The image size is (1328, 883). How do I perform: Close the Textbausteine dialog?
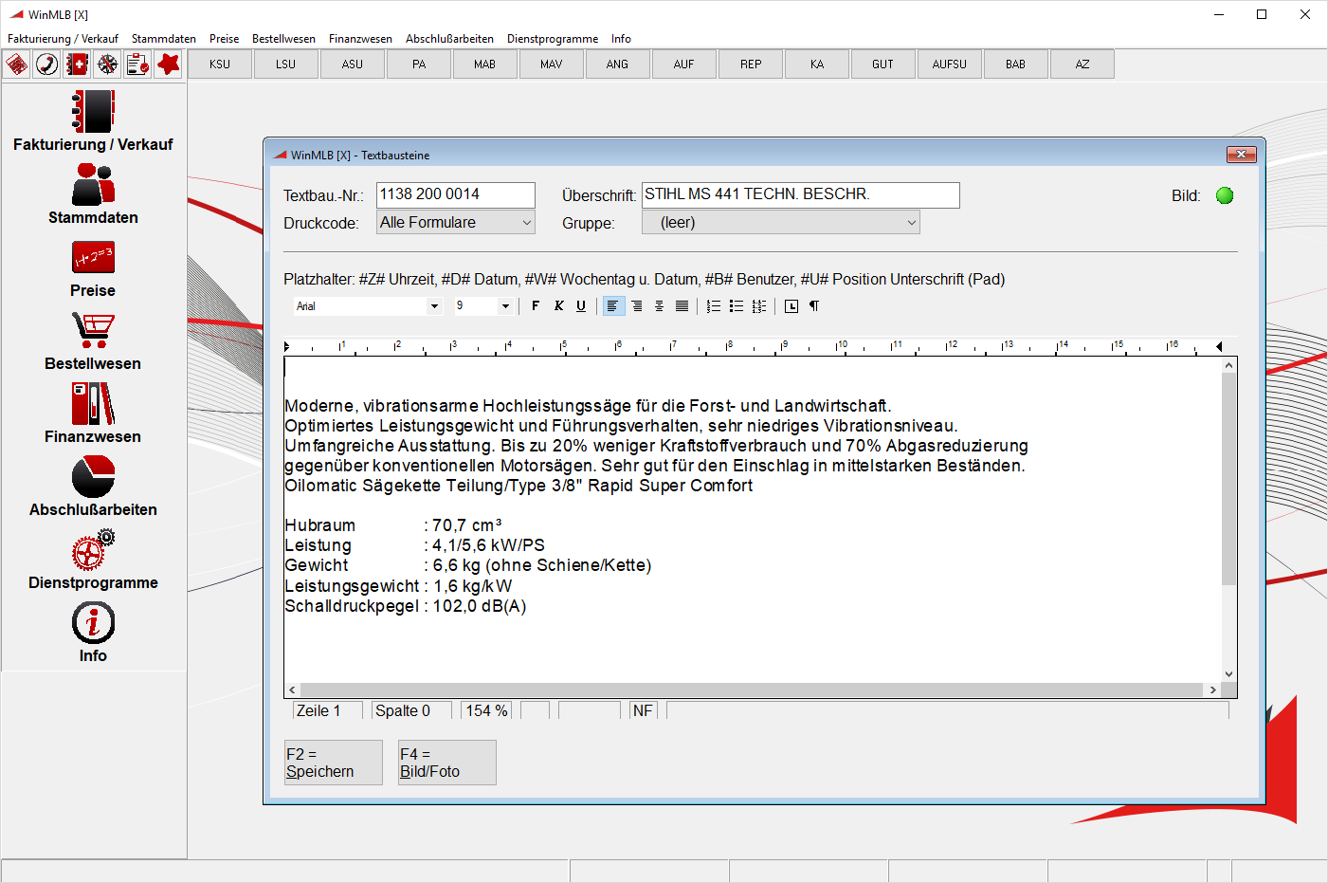click(x=1242, y=155)
